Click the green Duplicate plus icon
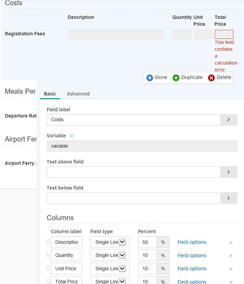 pos(176,78)
